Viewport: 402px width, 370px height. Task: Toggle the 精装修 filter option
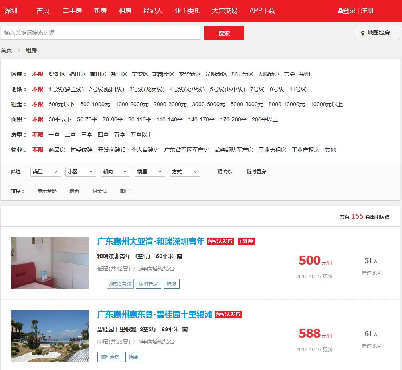tap(224, 172)
